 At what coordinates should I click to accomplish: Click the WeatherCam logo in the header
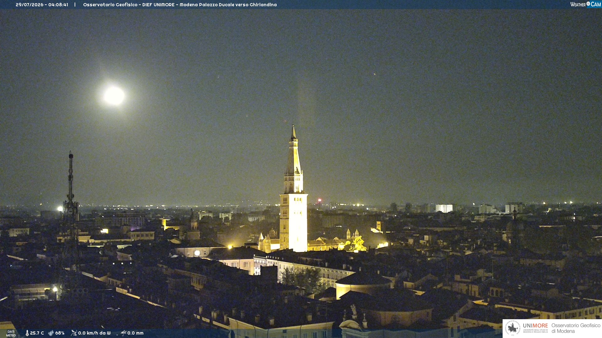[585, 4]
